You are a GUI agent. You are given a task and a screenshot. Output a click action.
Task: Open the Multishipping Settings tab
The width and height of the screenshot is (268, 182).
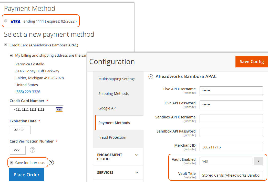(117, 79)
